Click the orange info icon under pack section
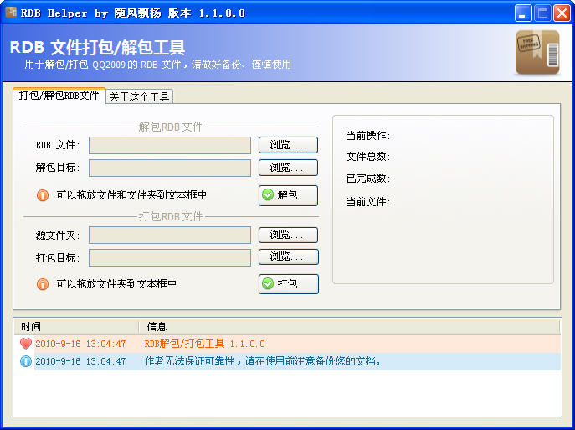The image size is (575, 430). pos(43,284)
